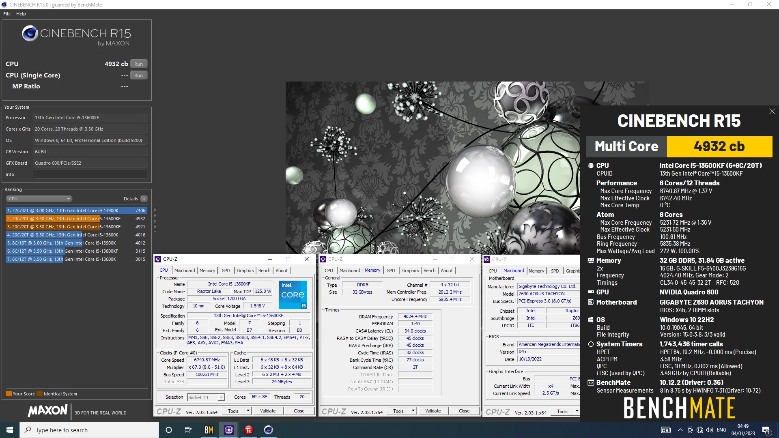Click Tools button in Memory CPU-Z window
Viewport: 779px width, 438px height.
[x=398, y=411]
